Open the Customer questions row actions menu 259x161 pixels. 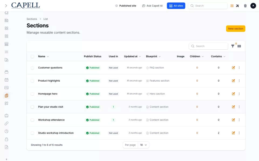pos(239,68)
